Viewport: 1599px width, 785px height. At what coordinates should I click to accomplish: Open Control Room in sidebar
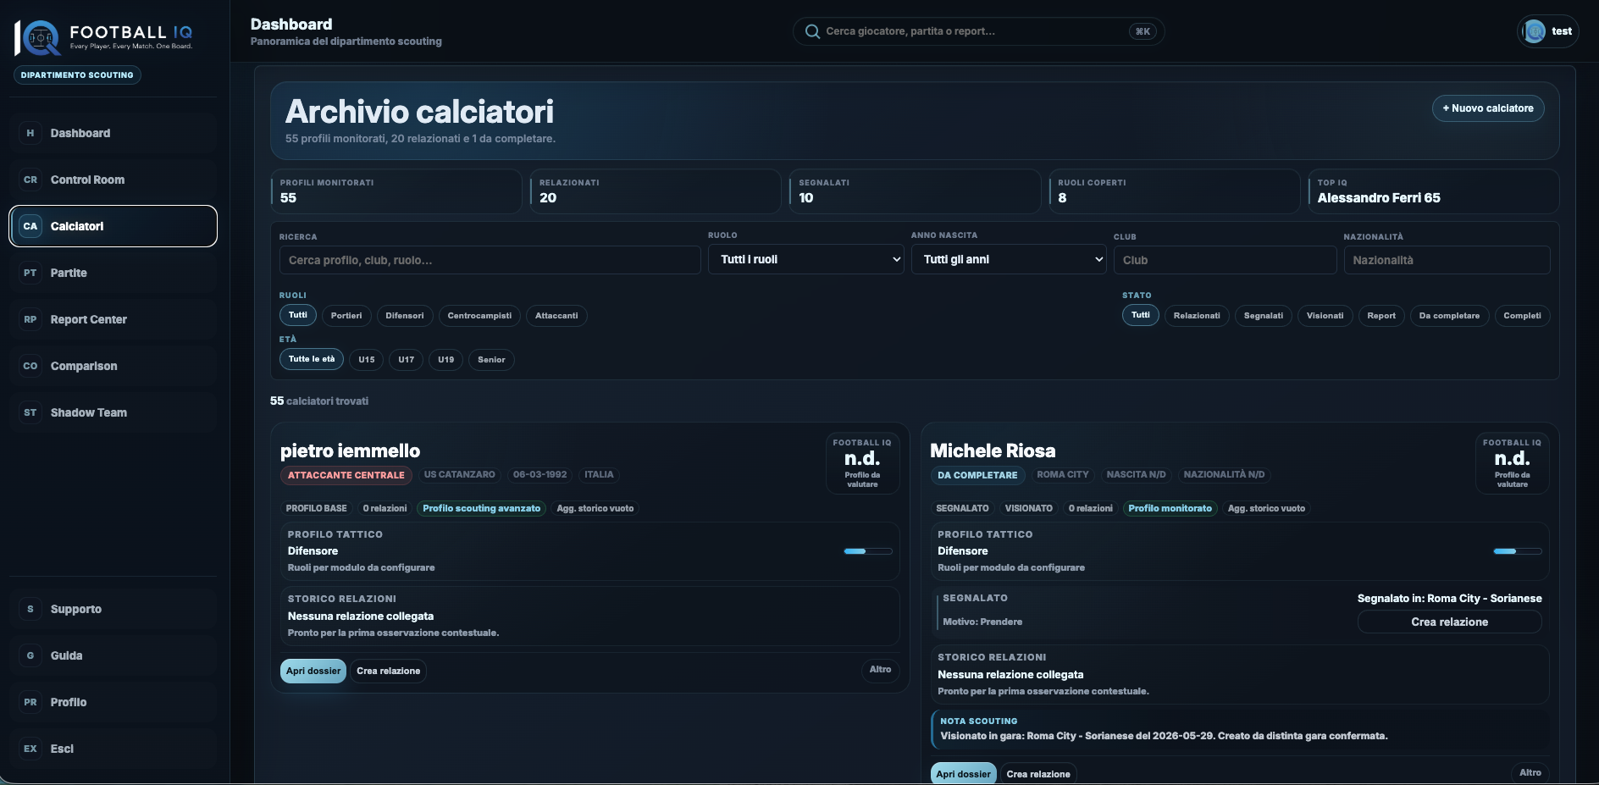(x=113, y=180)
